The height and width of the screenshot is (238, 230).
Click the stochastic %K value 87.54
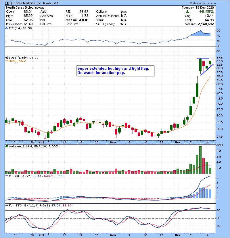pos(56,205)
